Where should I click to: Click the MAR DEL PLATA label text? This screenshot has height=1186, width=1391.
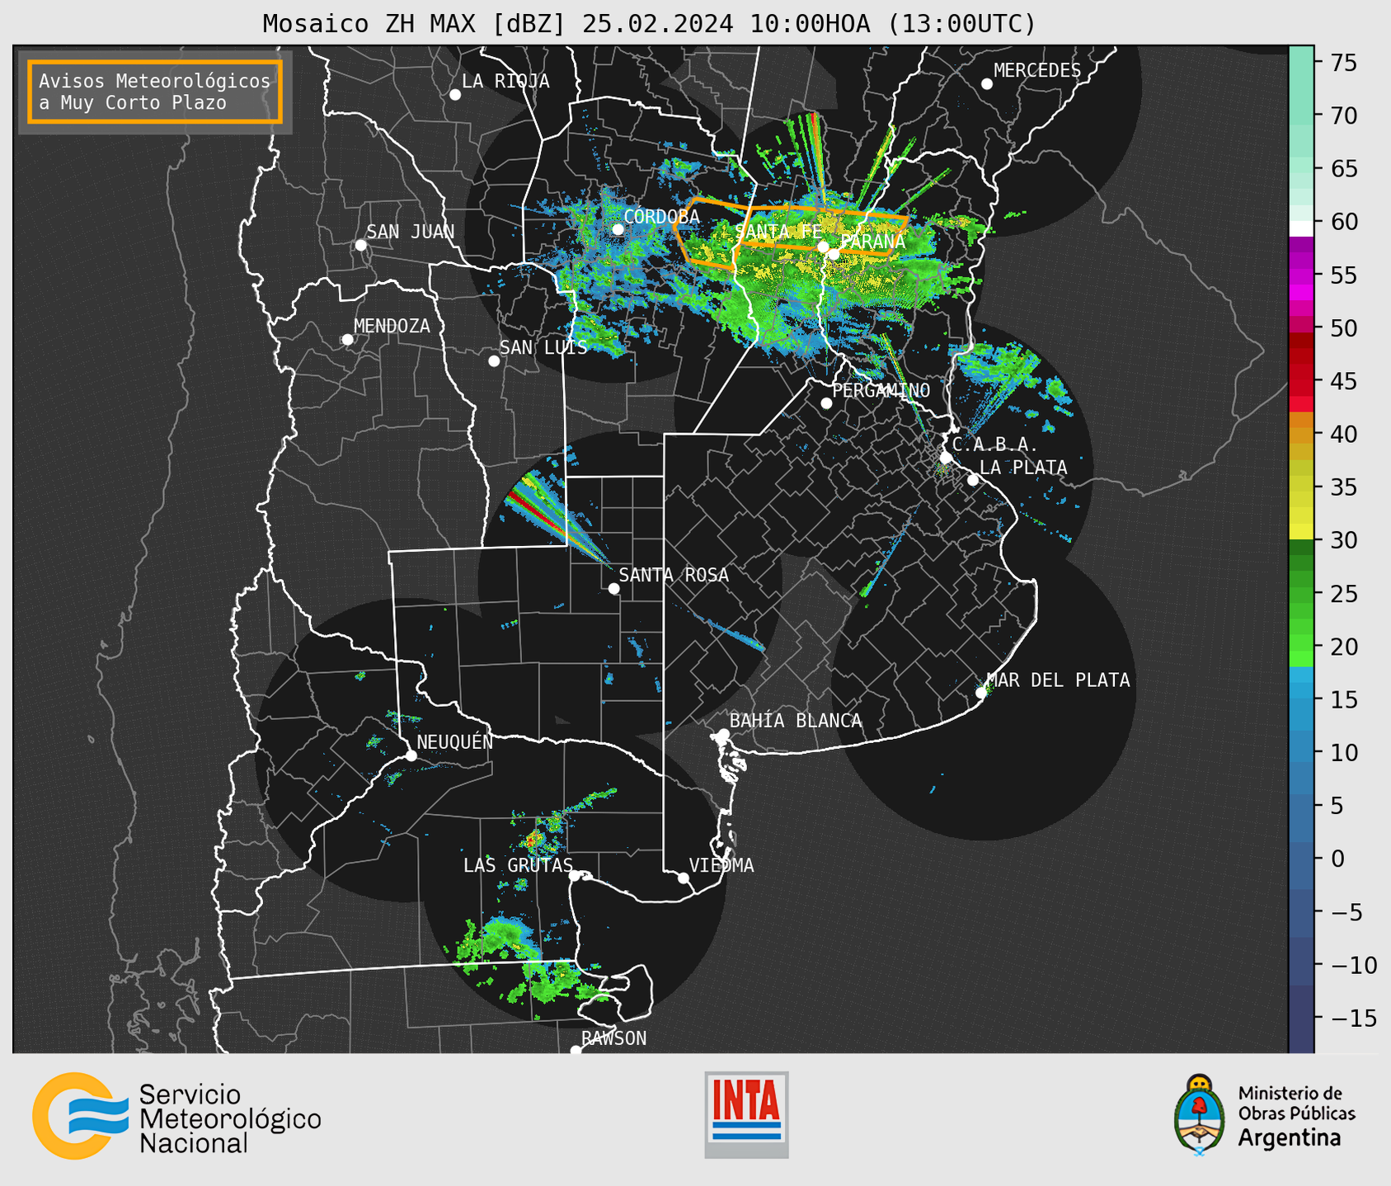point(1059,680)
